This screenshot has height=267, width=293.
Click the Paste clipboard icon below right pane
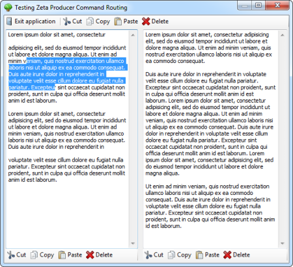click(199, 255)
